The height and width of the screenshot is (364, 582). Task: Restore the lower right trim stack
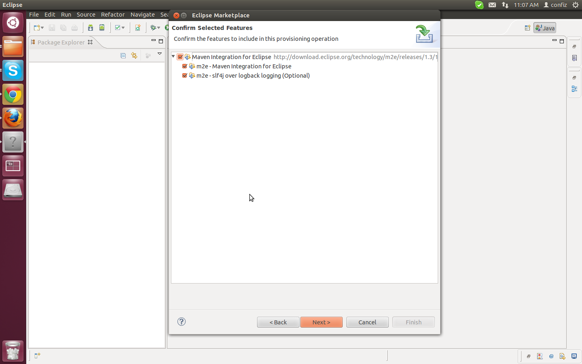tap(574, 77)
